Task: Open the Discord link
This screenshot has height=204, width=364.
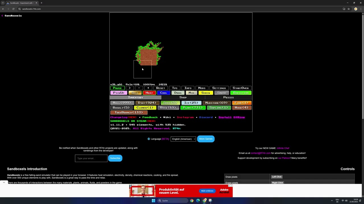Action: [206, 117]
